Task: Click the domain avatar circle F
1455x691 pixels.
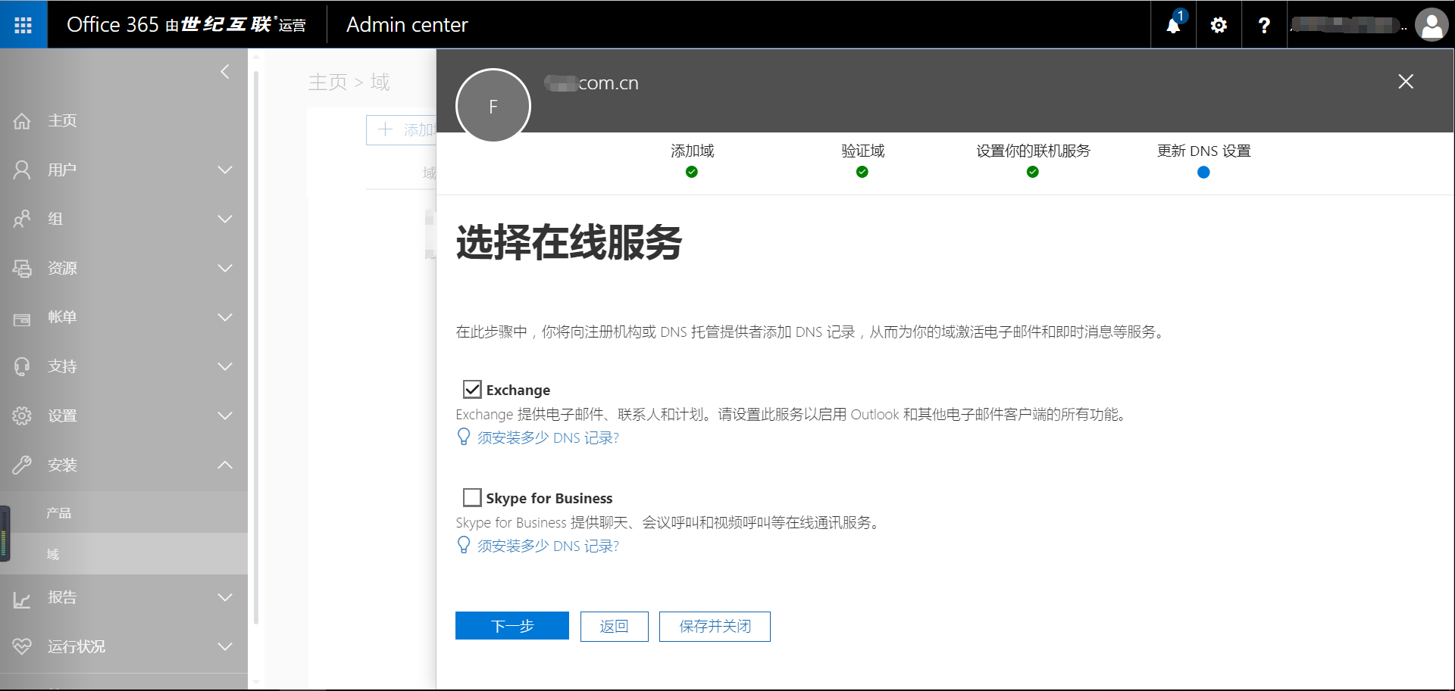Action: (x=493, y=106)
